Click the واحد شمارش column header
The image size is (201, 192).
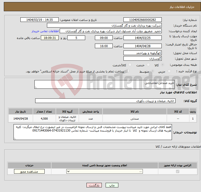[91, 111]
